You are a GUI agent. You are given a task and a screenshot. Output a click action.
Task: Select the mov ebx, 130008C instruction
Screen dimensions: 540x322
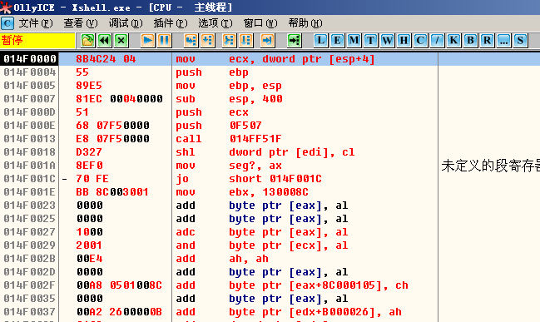(242, 192)
